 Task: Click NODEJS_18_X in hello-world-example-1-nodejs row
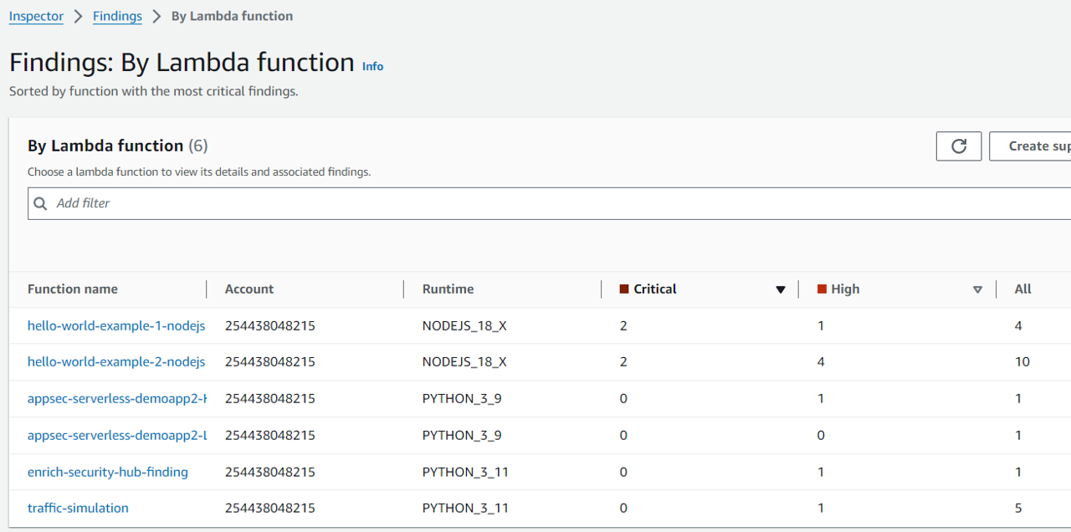[x=464, y=325]
